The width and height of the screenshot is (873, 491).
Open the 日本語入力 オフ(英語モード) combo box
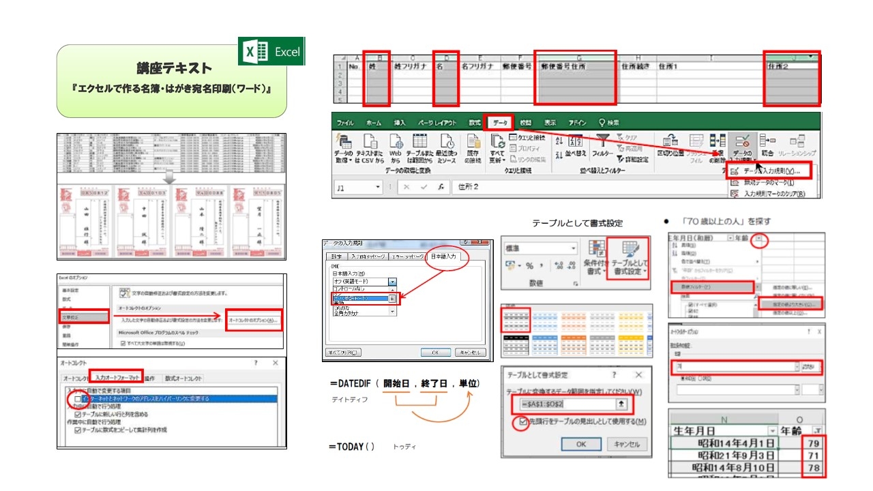click(364, 282)
